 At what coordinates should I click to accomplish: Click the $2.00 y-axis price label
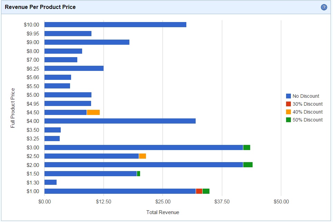[33, 165]
